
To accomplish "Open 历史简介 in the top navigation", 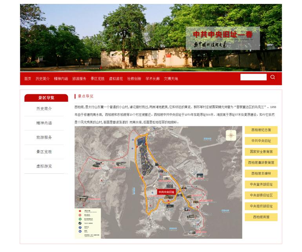I will click(x=42, y=79).
